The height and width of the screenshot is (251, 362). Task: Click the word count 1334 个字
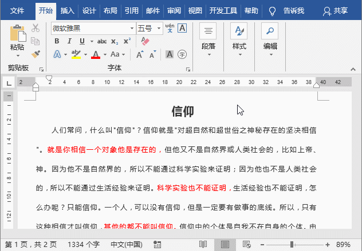click(83, 244)
